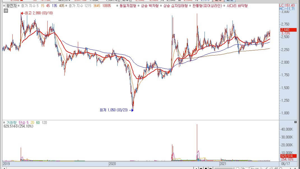The height and width of the screenshot is (169, 300).
Task: Toggle marker before 종가 지수 5
Action: point(19,6)
